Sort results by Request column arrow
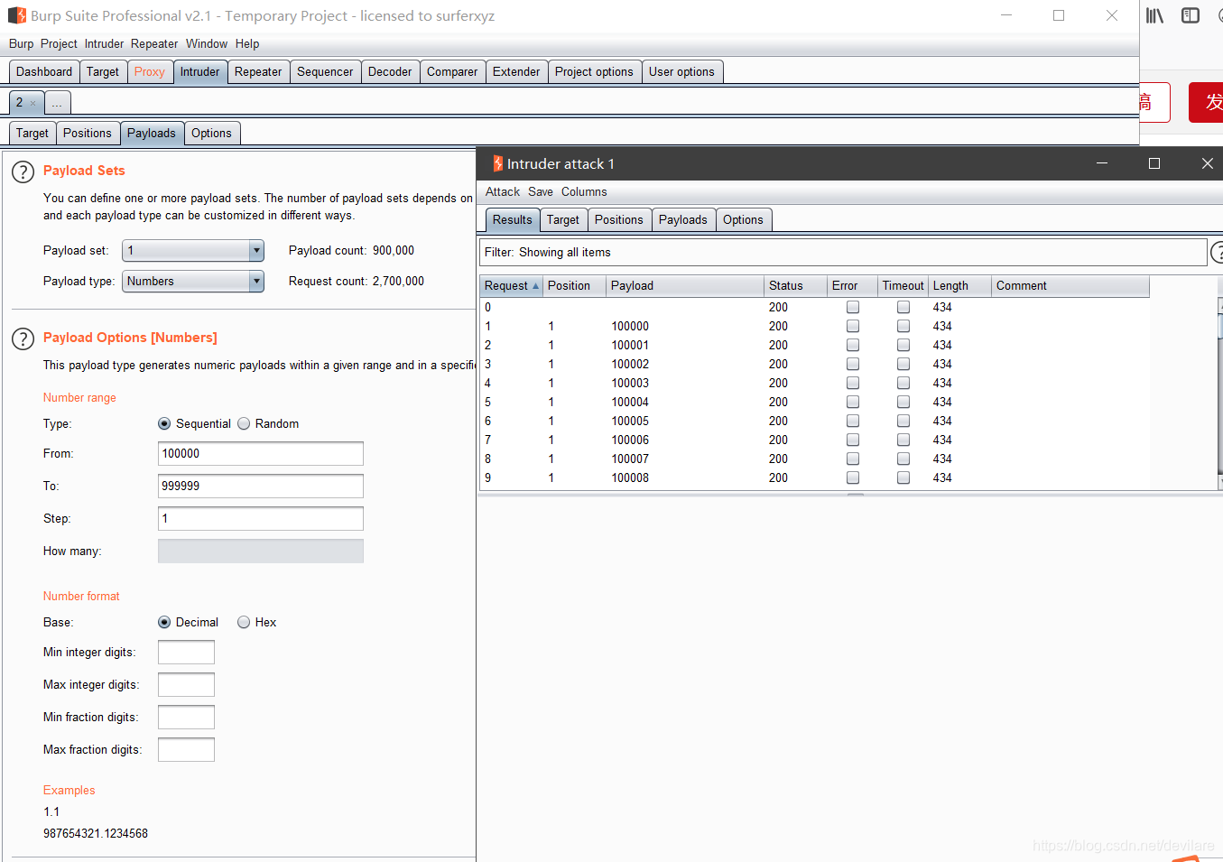This screenshot has height=862, width=1223. click(535, 286)
